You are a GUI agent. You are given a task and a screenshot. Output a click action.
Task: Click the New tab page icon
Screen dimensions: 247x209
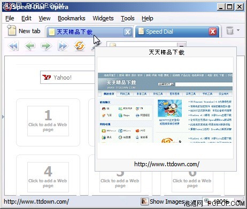(12, 30)
